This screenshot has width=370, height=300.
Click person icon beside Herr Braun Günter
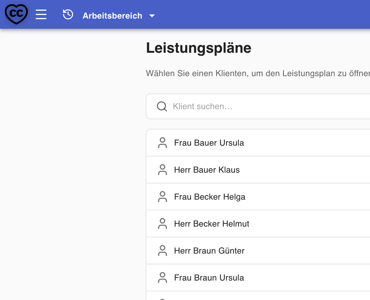tap(162, 251)
